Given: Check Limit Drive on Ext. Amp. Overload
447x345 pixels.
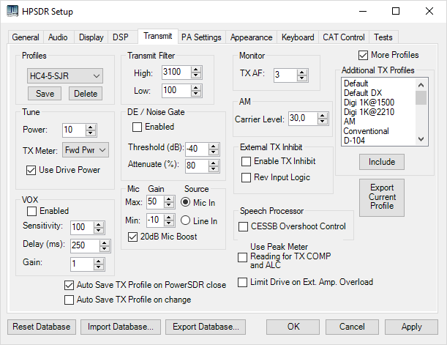Looking at the screenshot, I should [x=242, y=282].
